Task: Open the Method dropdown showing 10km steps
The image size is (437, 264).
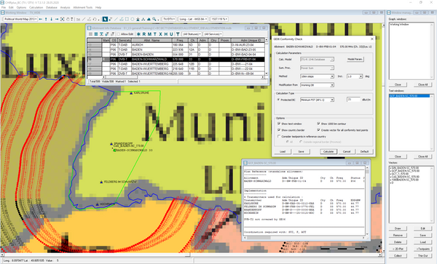Action: [x=317, y=76]
